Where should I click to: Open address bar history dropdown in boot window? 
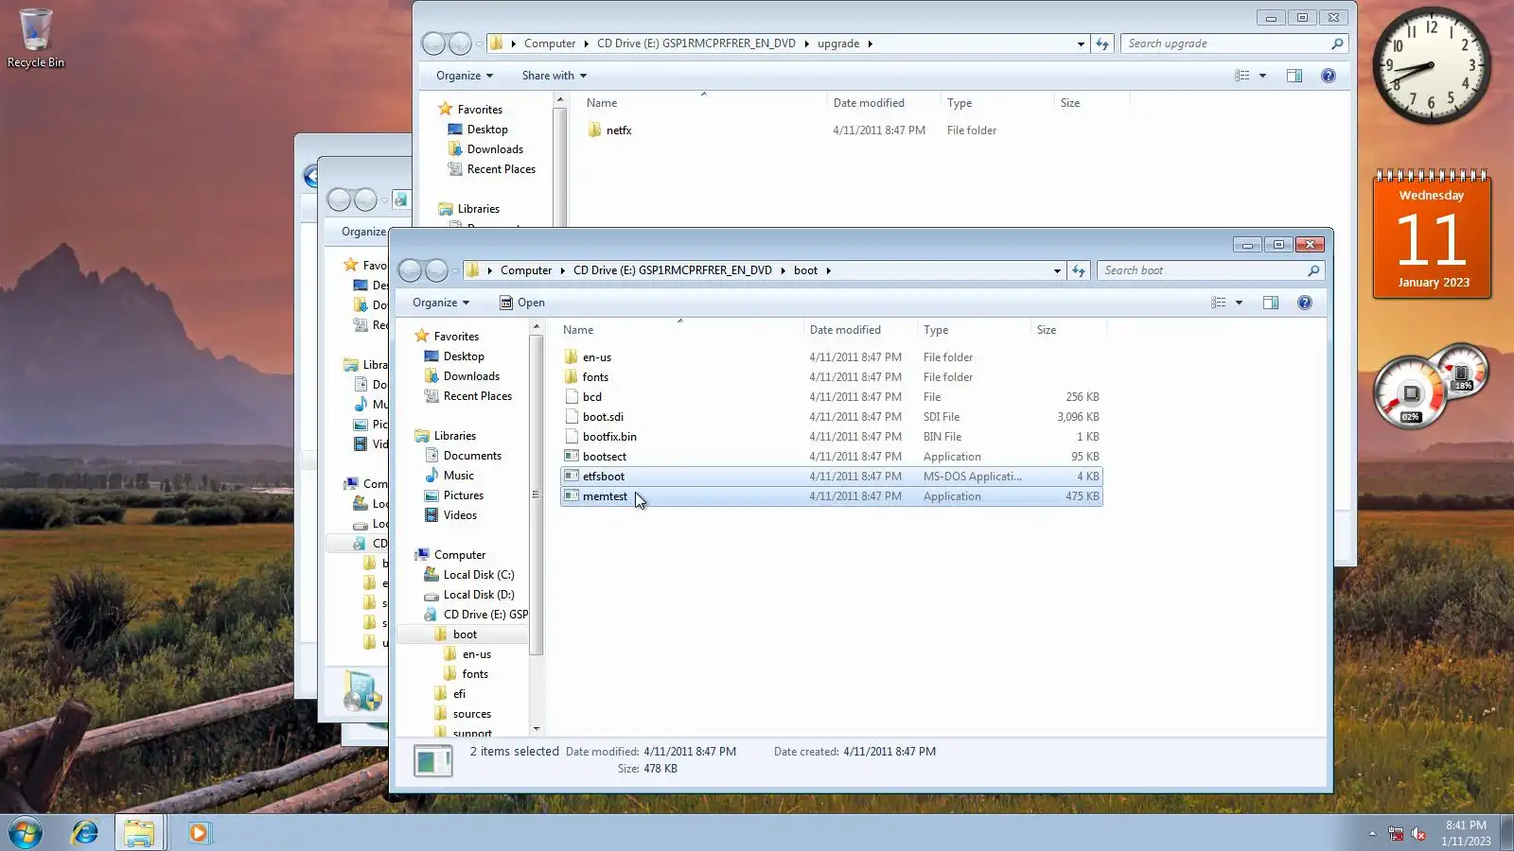tap(1057, 270)
